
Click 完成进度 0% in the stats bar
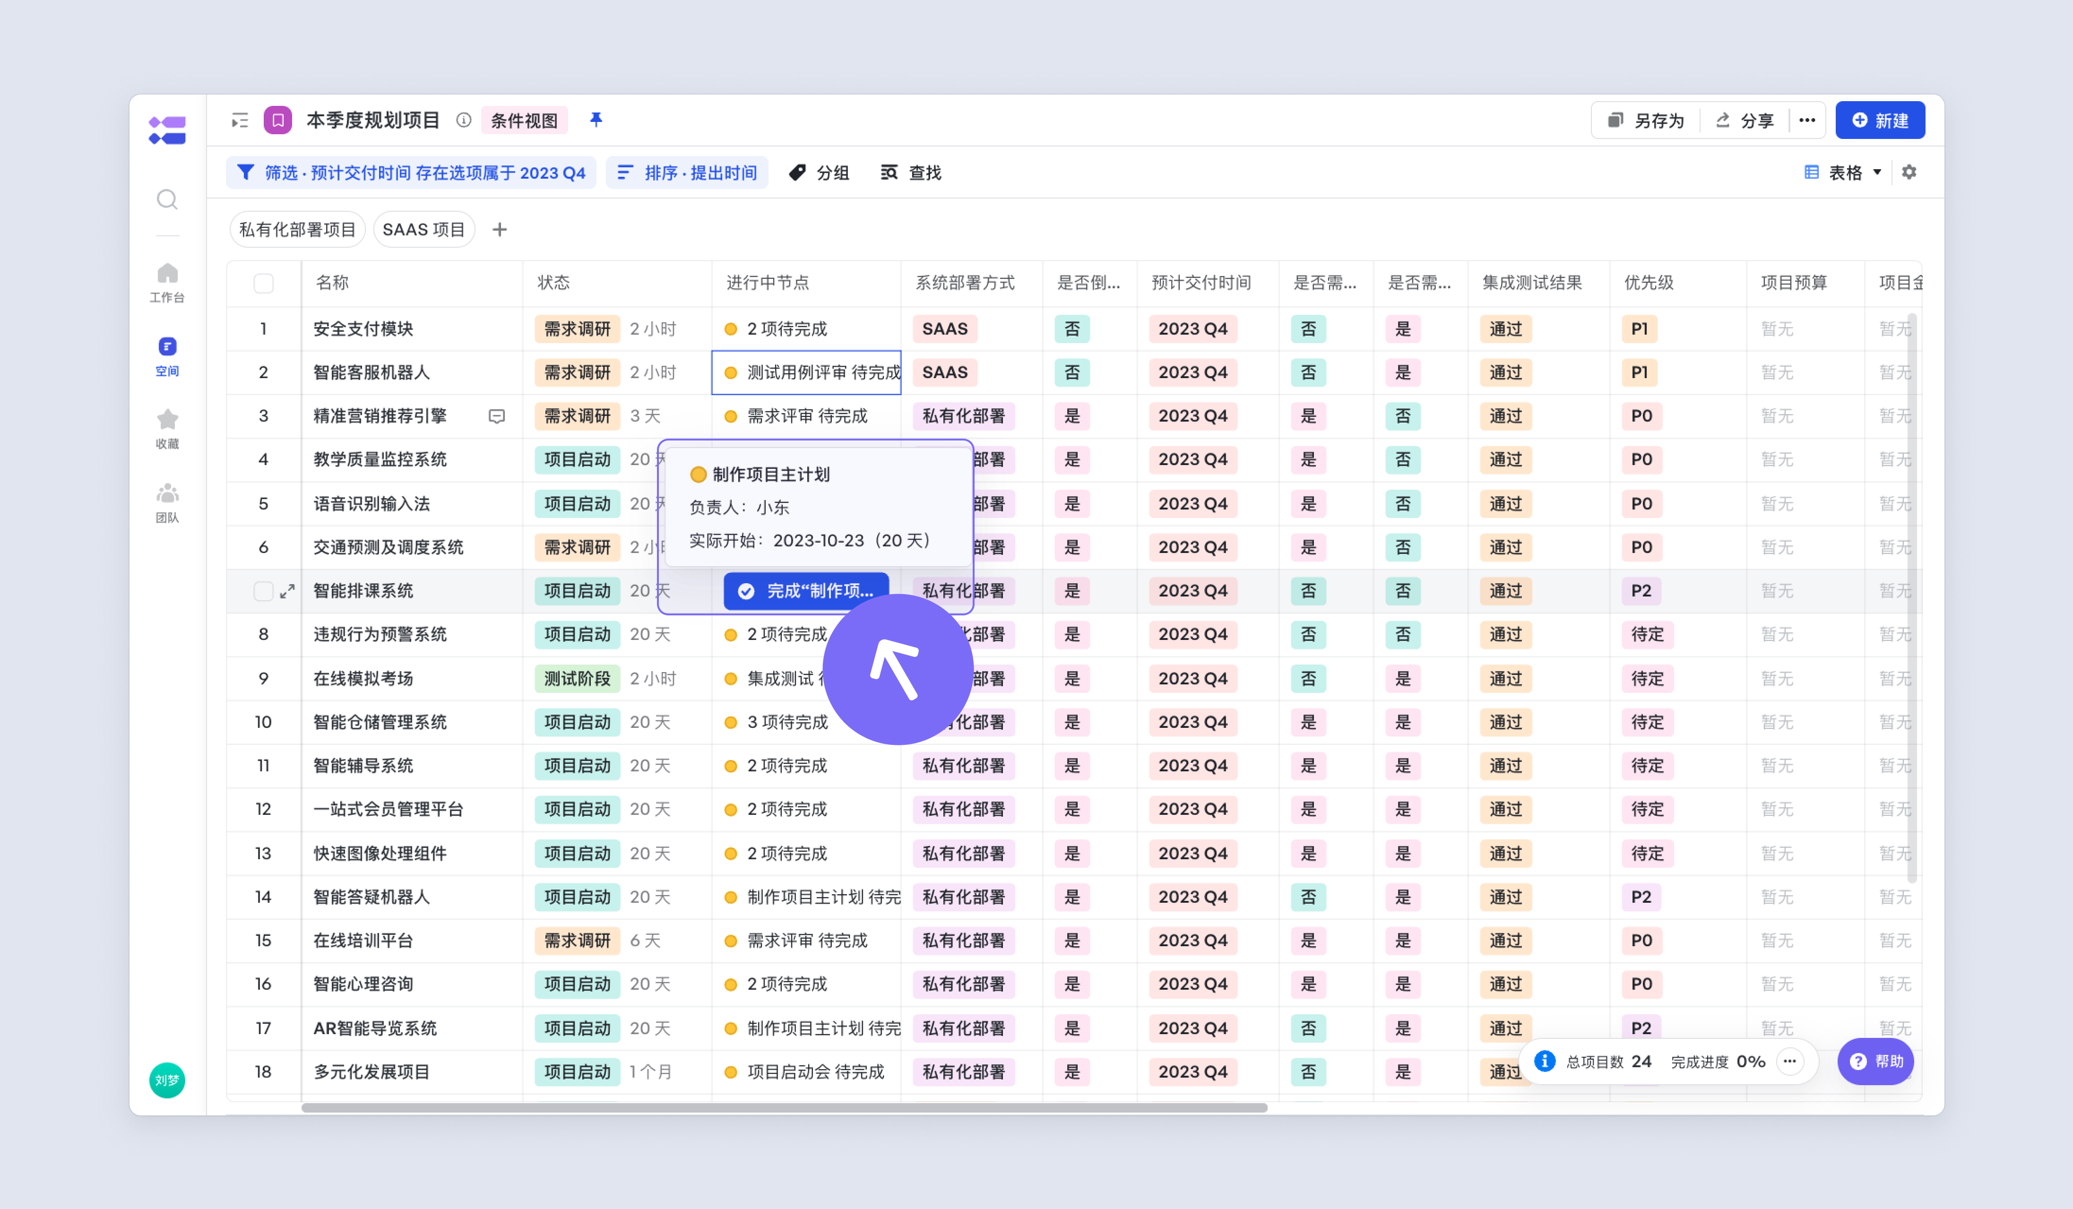click(x=1718, y=1061)
